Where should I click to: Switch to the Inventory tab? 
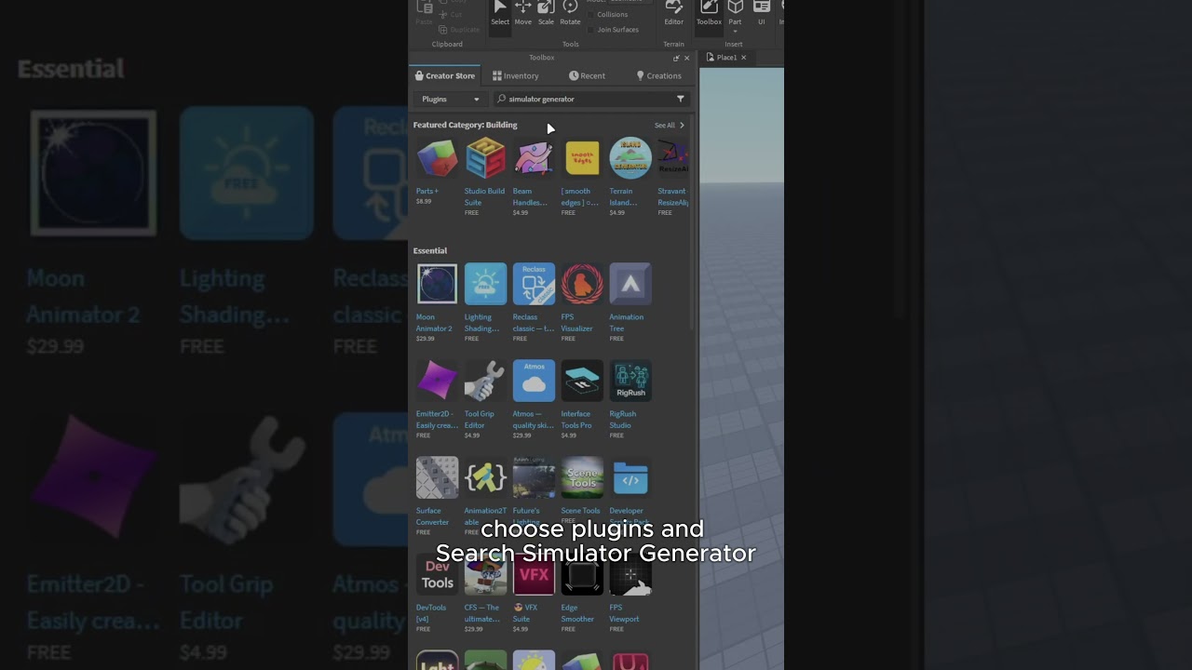coord(516,75)
